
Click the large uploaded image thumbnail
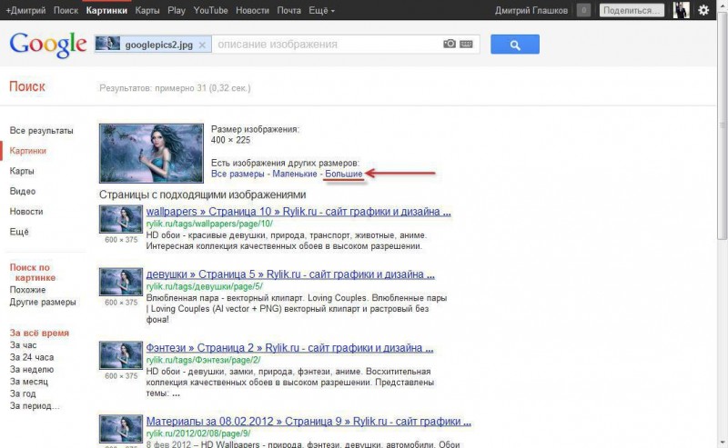click(x=151, y=153)
